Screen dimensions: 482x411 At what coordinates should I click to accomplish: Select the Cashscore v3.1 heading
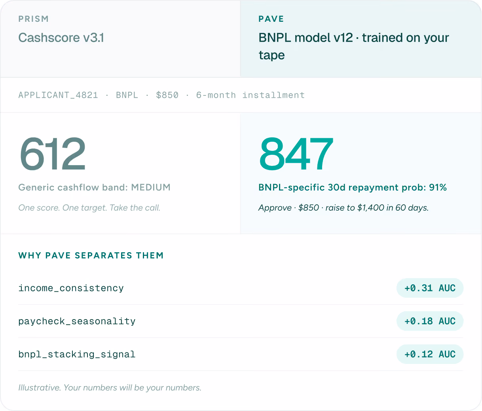(x=61, y=38)
